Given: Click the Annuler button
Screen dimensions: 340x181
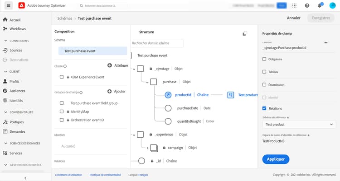Looking at the screenshot, I should pos(294,18).
